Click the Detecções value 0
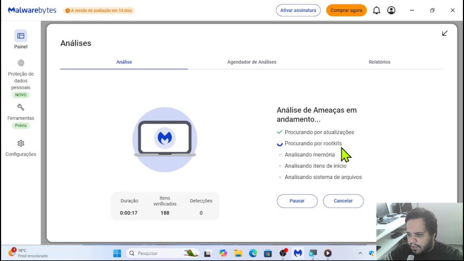This screenshot has width=464, height=261. [x=201, y=213]
